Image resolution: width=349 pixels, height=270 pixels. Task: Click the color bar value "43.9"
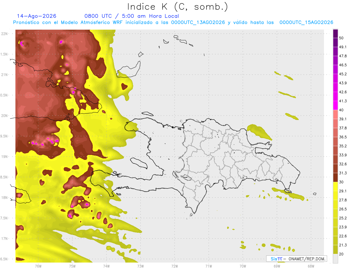[x=343, y=83]
